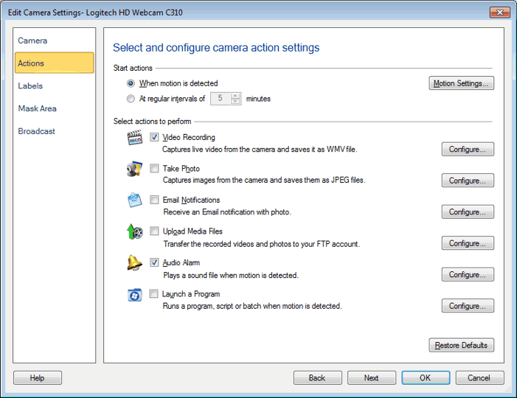Confirm settings with OK button
The width and height of the screenshot is (517, 398).
click(x=426, y=377)
